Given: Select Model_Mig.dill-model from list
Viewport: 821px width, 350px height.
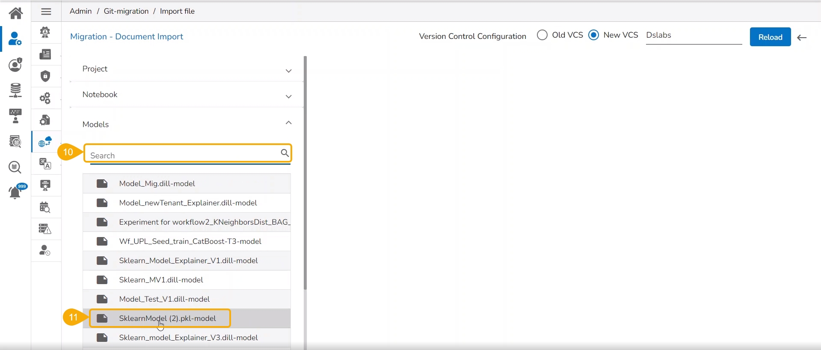Looking at the screenshot, I should (x=157, y=184).
